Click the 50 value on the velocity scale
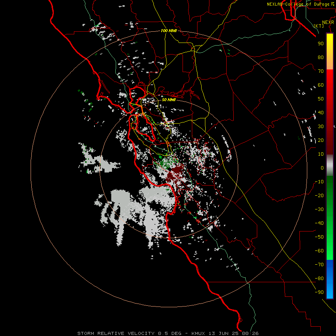Viewport: 336px width, 336px height. coord(321,99)
